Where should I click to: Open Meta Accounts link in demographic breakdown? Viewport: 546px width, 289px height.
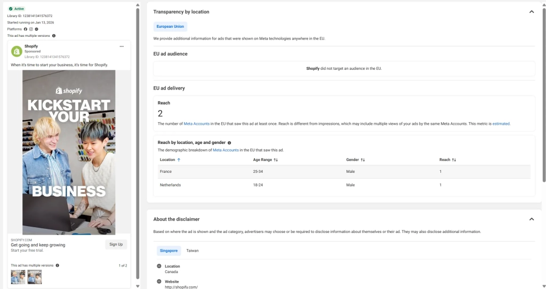pos(226,150)
